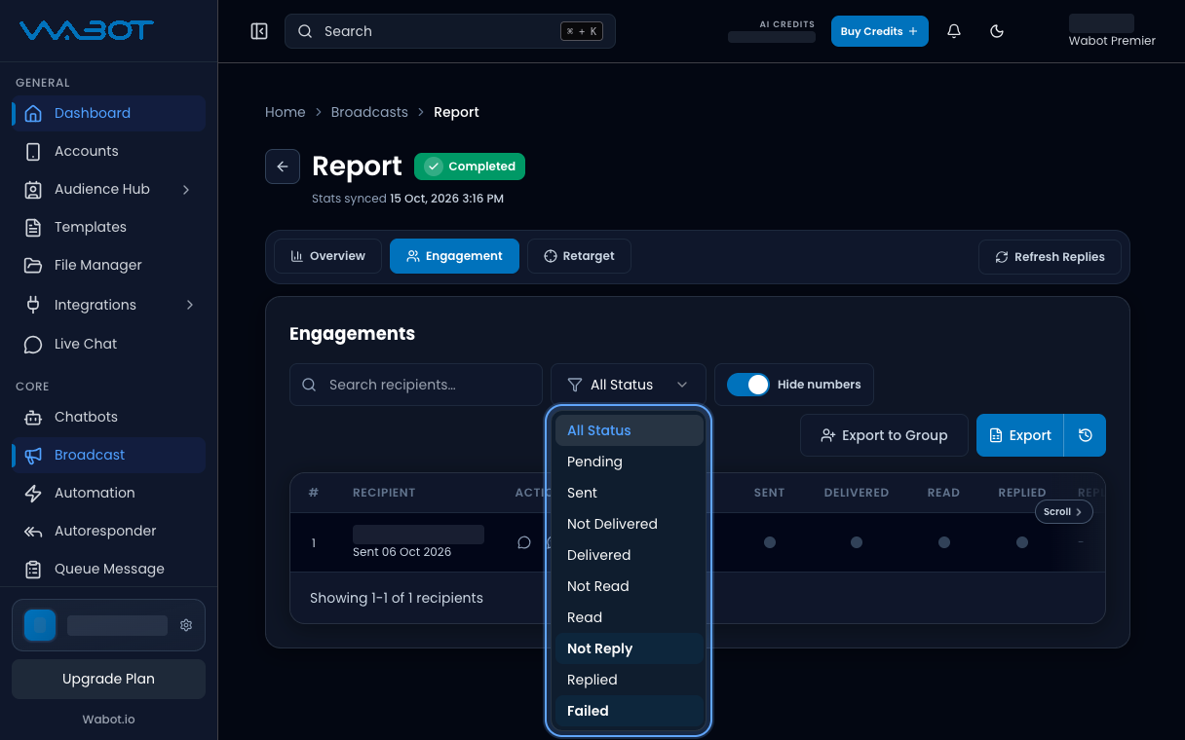The height and width of the screenshot is (740, 1185).
Task: Click the Completed status badge
Action: tap(470, 166)
